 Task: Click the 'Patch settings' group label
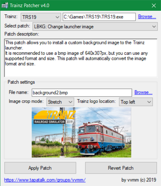tap(21, 82)
